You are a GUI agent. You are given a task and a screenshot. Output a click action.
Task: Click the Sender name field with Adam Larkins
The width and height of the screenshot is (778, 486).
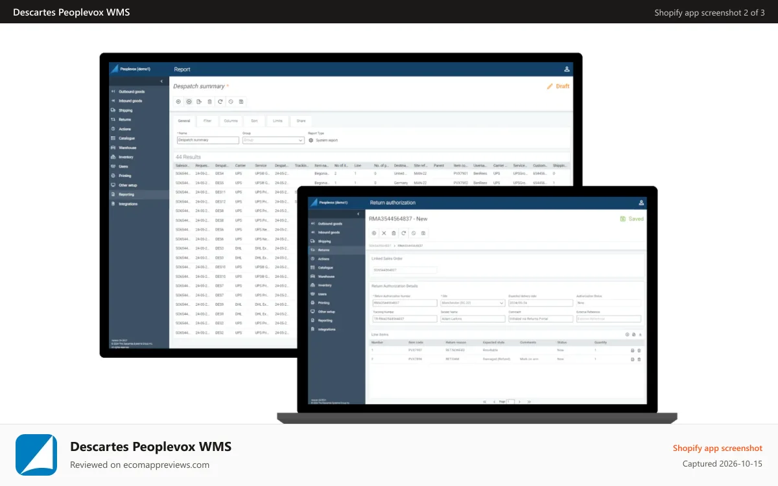(x=473, y=319)
